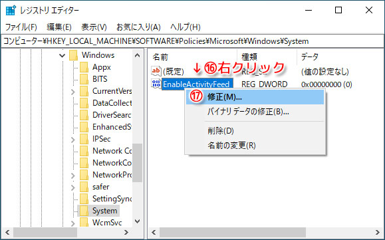Open the お気に入り(A) menu
The image size is (385, 240).
pos(138,27)
